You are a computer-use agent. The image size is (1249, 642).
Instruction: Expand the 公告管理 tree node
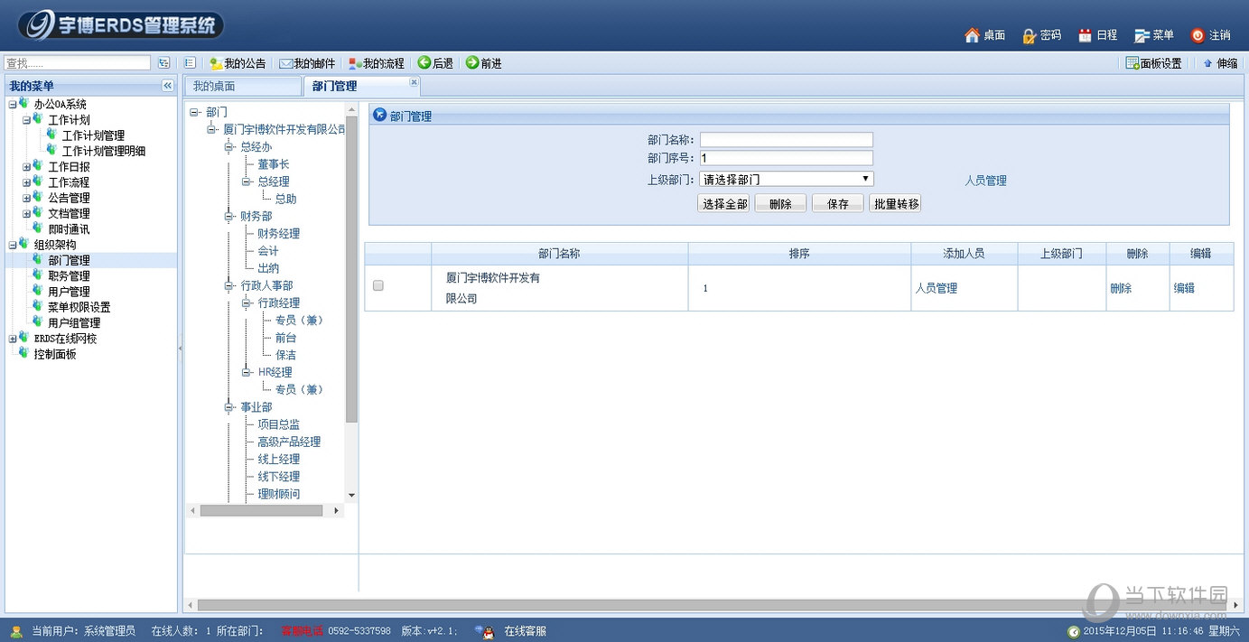pos(27,198)
